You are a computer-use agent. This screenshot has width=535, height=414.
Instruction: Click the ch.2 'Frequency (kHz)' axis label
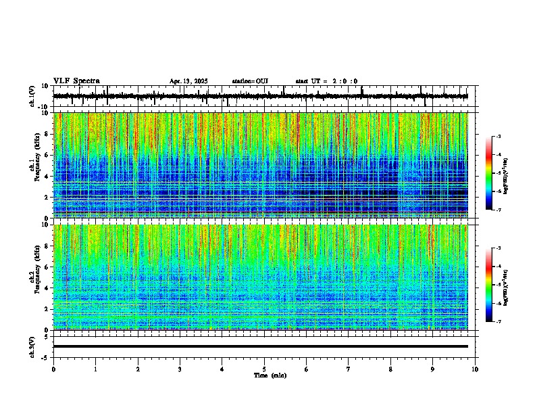click(37, 269)
